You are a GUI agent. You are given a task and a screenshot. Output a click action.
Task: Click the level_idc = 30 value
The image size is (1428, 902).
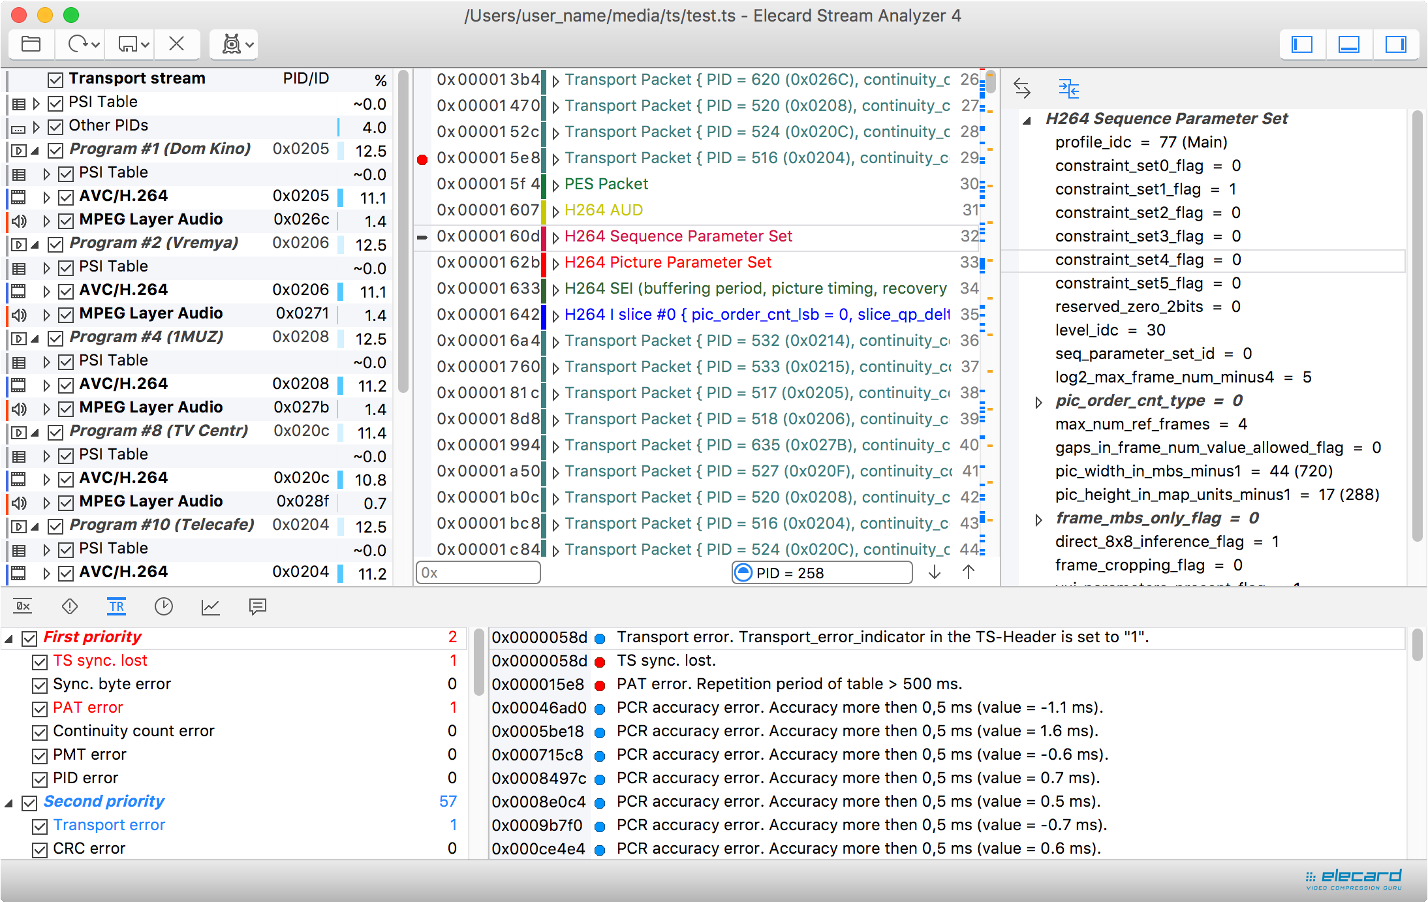point(1110,330)
